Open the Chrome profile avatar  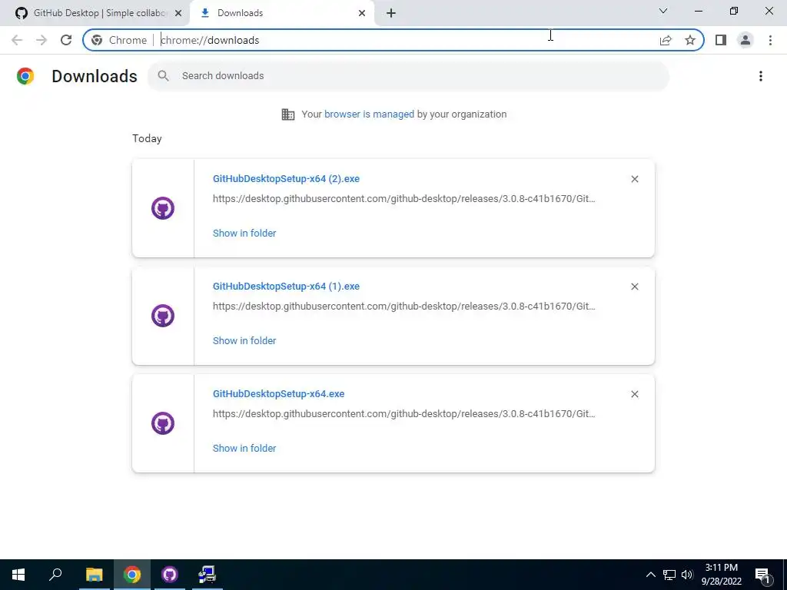click(745, 40)
